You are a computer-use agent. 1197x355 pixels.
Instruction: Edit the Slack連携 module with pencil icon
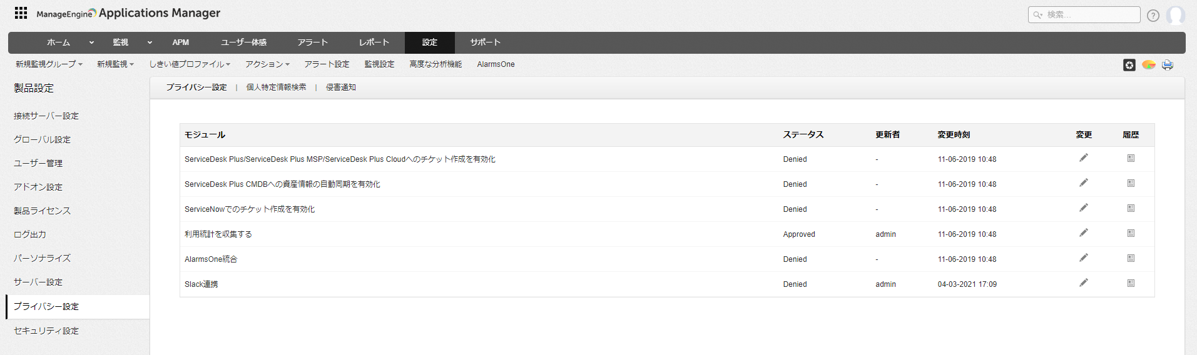(x=1083, y=283)
